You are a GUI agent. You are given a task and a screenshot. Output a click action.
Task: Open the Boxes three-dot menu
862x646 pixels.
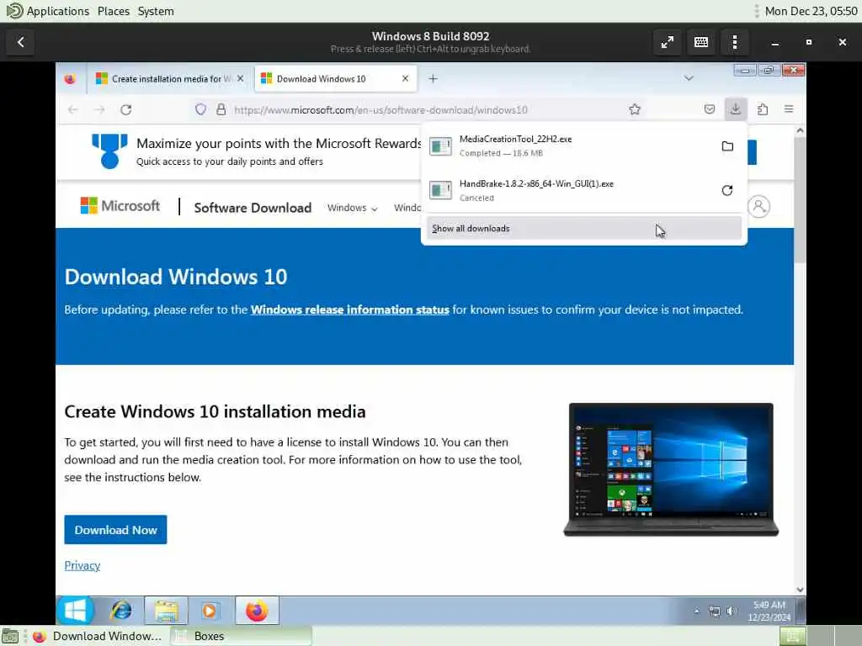click(x=735, y=42)
